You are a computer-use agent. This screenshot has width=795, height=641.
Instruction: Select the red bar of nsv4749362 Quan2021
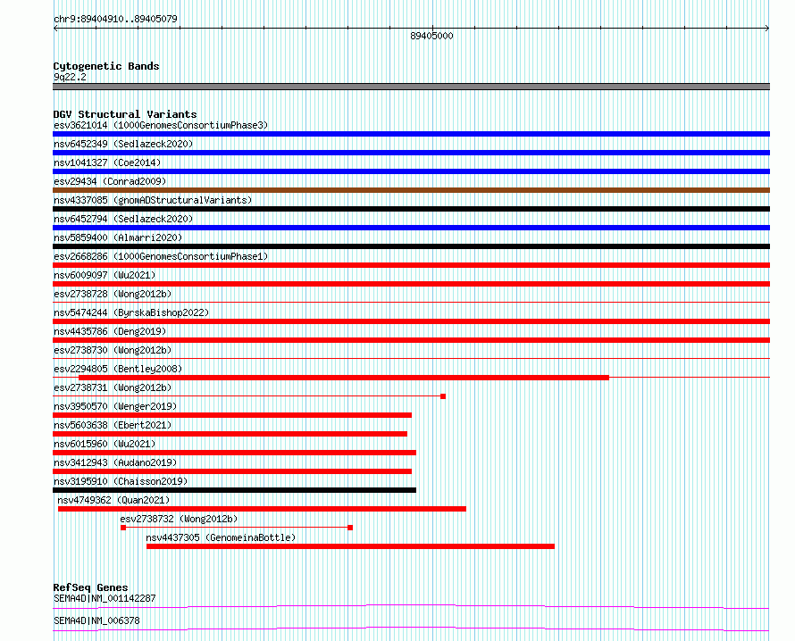click(x=262, y=509)
